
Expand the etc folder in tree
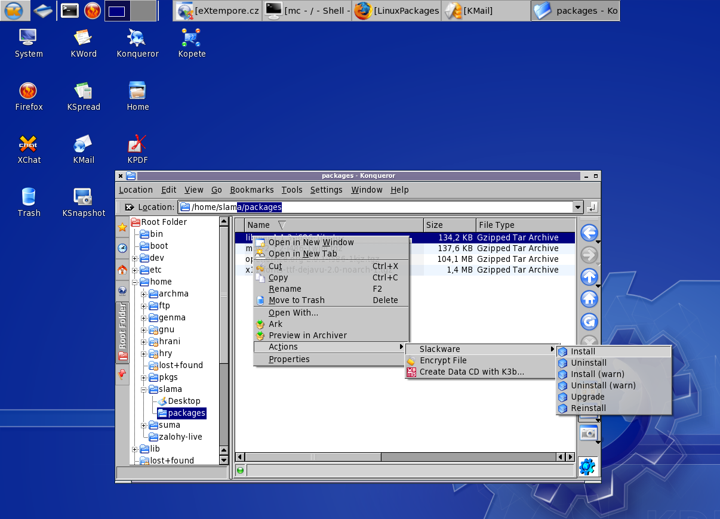point(135,270)
